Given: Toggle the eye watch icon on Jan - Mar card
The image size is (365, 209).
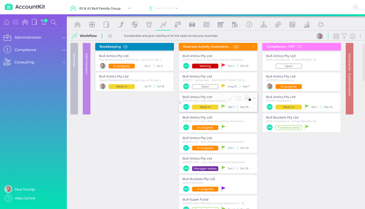Looking at the screenshot, I should click(248, 98).
